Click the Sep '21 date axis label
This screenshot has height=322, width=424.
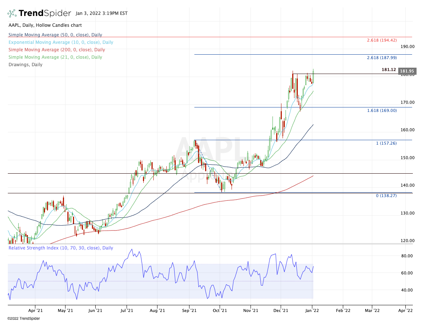click(189, 310)
